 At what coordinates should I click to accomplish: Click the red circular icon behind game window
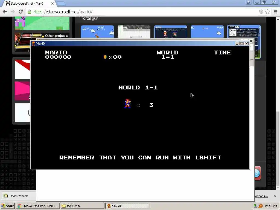tap(258, 173)
